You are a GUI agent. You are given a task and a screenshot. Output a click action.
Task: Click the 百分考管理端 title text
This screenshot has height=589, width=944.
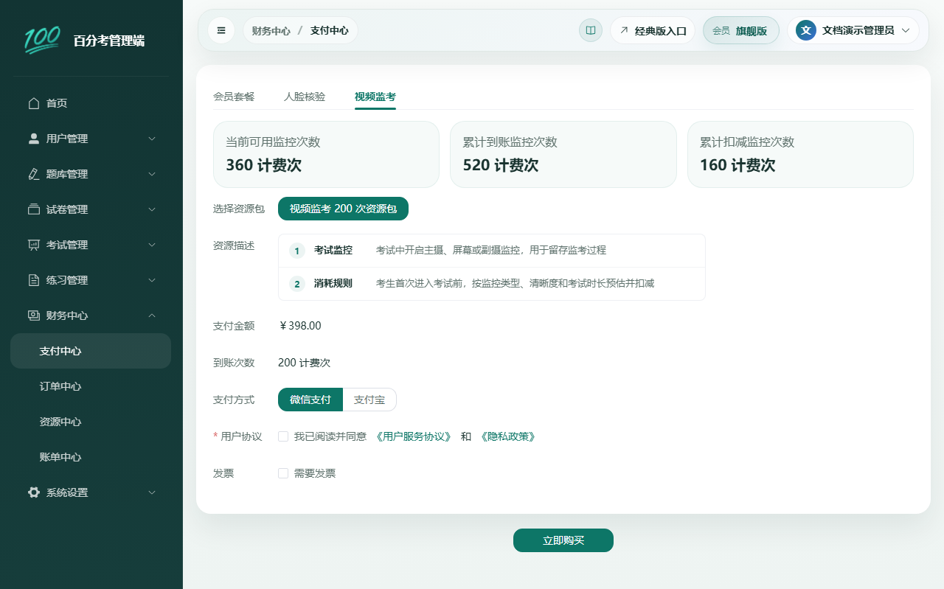click(108, 41)
